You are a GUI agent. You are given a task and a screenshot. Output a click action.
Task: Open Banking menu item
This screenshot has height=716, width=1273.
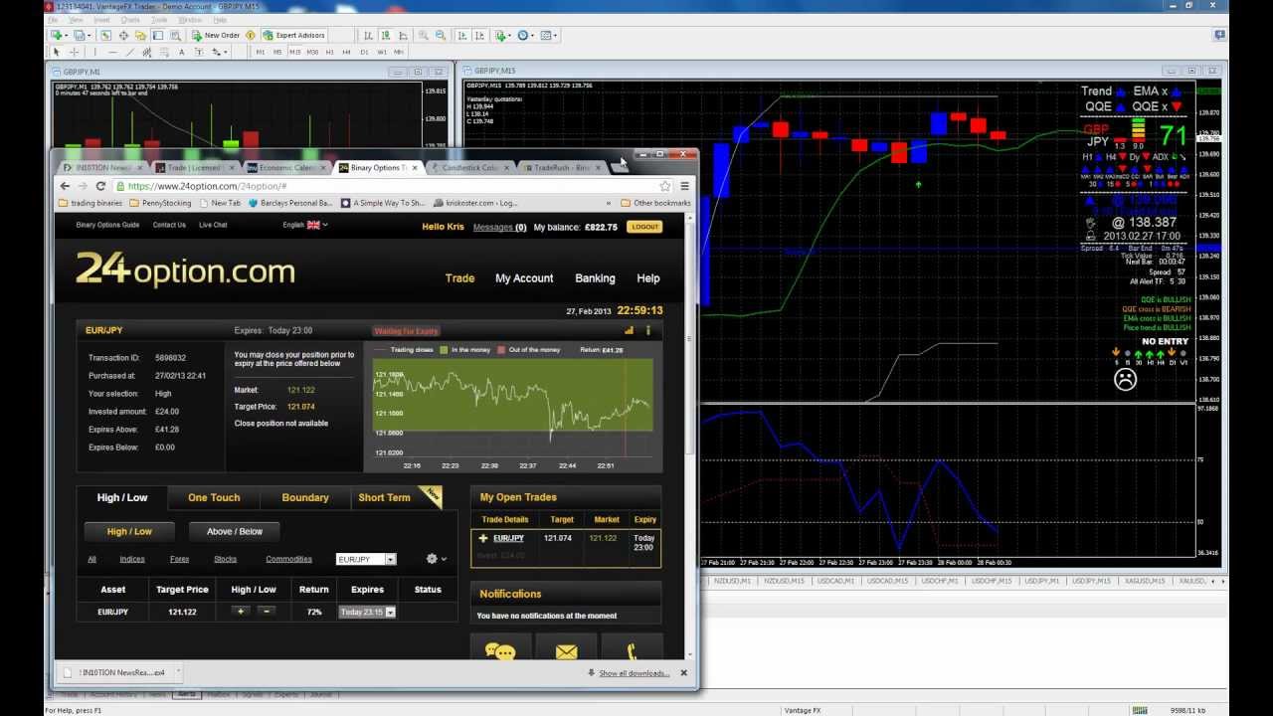(595, 278)
